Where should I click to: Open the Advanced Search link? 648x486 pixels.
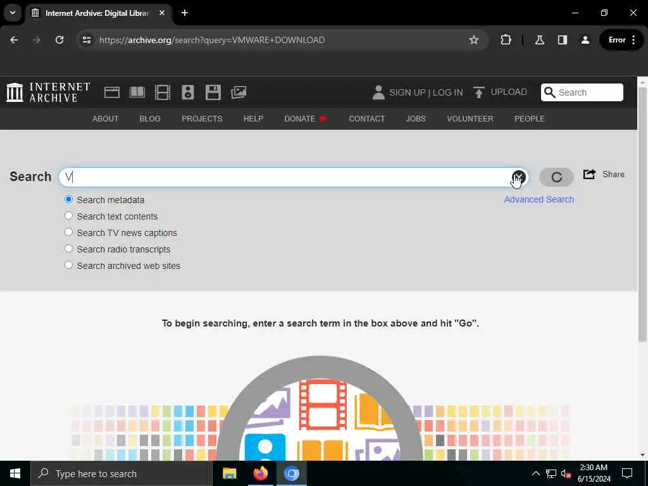coord(539,199)
